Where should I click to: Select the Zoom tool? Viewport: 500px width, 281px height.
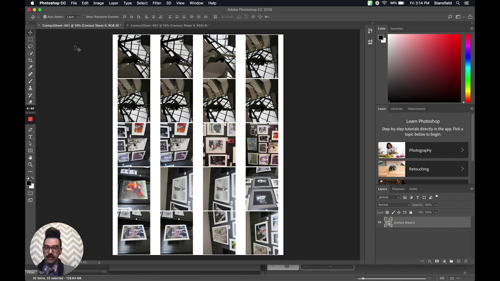click(x=30, y=165)
